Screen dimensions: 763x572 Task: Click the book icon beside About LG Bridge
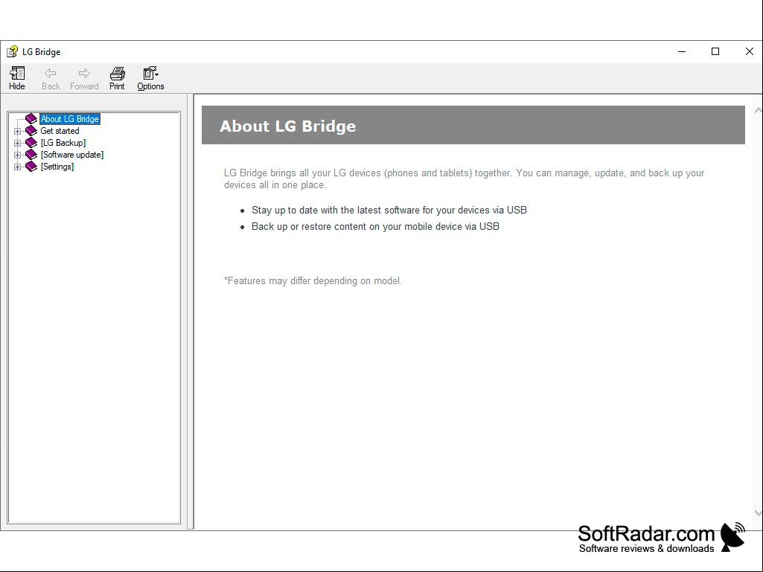tap(31, 119)
